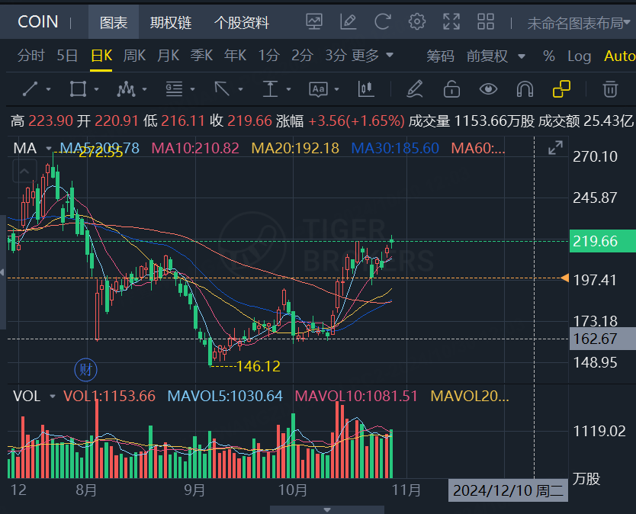
Task: Open the 前复权 adjustment dropdown
Action: point(489,56)
